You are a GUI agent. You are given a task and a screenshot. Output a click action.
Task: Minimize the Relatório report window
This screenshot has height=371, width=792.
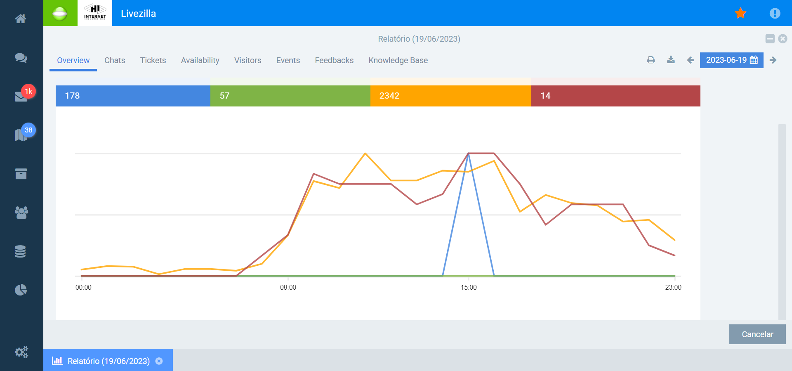[770, 39]
